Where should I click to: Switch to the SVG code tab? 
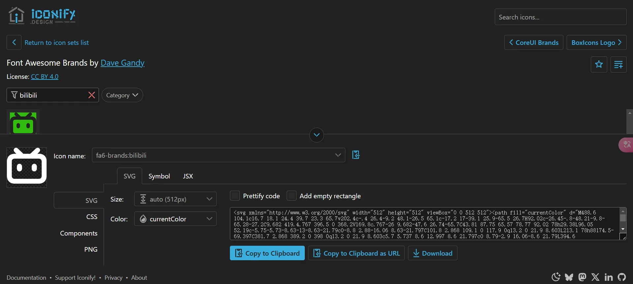(x=130, y=176)
